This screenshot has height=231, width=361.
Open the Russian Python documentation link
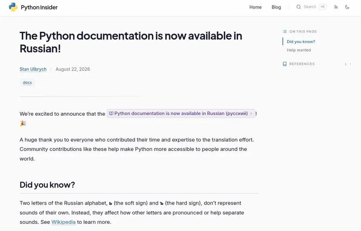tap(181, 114)
